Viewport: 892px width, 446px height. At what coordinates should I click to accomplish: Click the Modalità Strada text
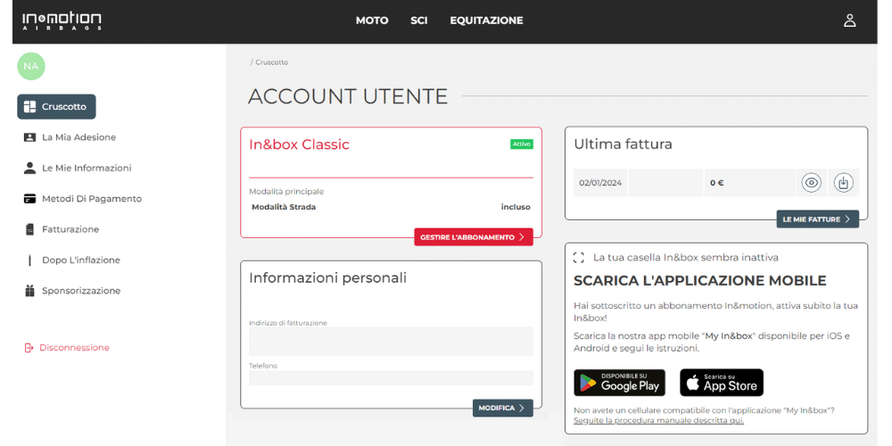[284, 207]
